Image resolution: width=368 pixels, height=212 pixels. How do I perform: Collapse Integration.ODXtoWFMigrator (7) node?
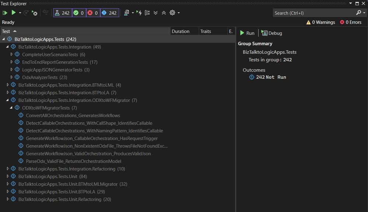7,100
